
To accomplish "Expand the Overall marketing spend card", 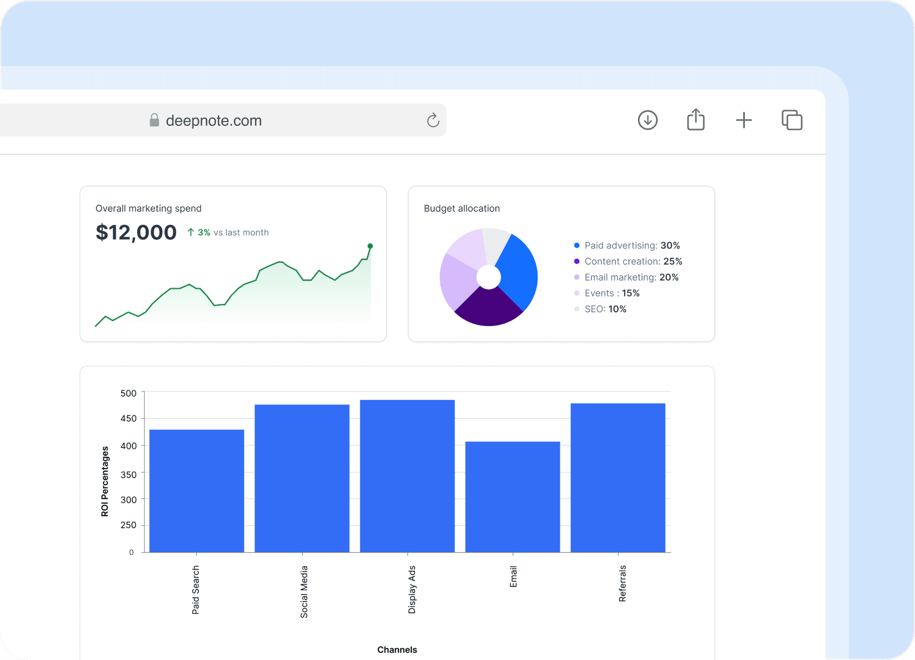I will (233, 264).
